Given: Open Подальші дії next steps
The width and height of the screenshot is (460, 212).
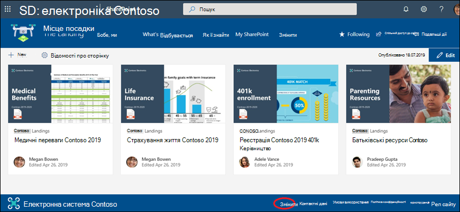Looking at the screenshot, I should pyautogui.click(x=434, y=34).
